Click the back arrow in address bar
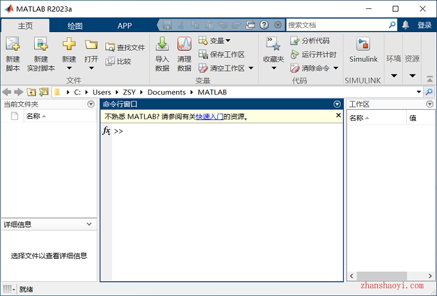Image resolution: width=437 pixels, height=296 pixels. (x=6, y=92)
